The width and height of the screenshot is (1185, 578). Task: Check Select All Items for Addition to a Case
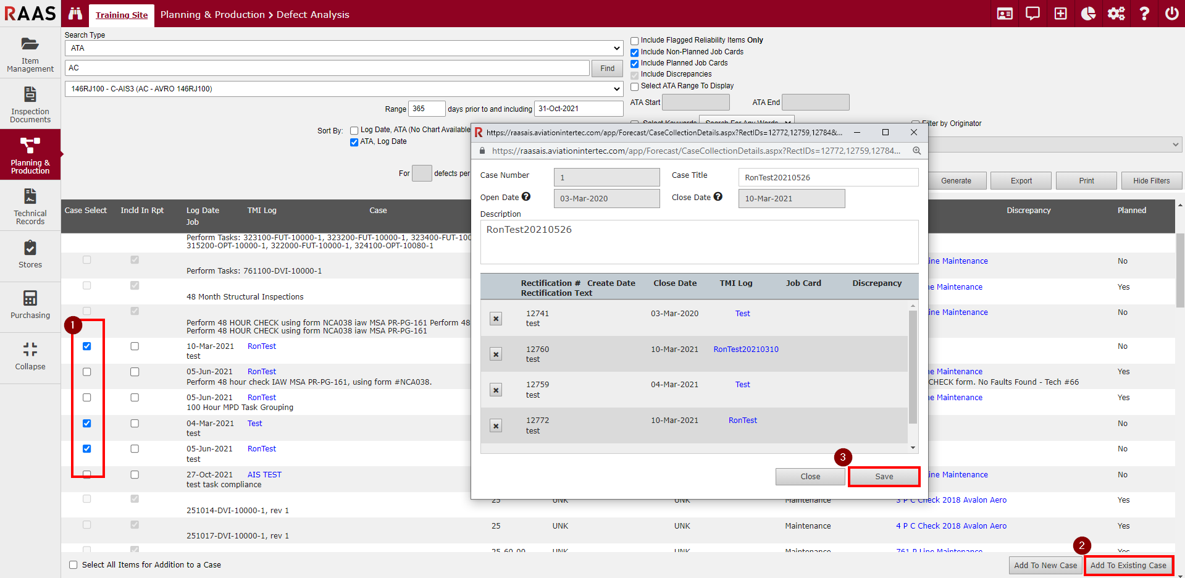coord(73,564)
